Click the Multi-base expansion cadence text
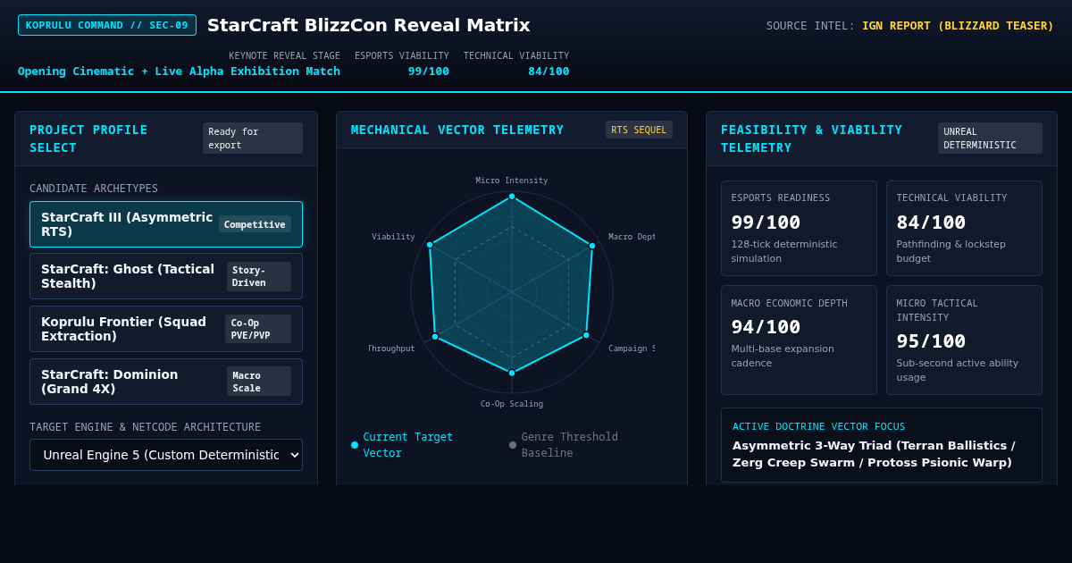 tap(783, 356)
